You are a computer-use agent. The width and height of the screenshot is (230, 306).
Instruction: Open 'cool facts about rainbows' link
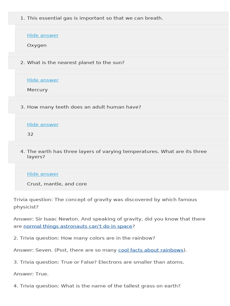pyautogui.click(x=151, y=250)
